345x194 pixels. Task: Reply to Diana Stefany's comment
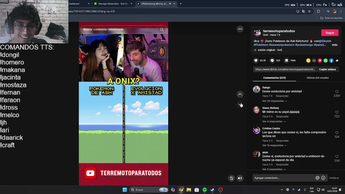pyautogui.click(x=282, y=117)
